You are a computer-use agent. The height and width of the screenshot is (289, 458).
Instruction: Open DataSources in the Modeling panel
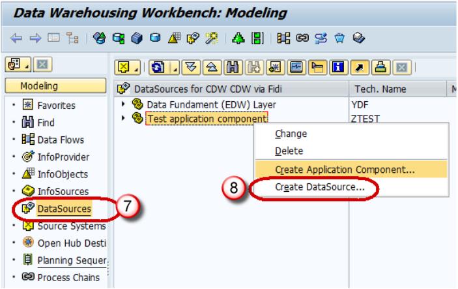click(64, 209)
